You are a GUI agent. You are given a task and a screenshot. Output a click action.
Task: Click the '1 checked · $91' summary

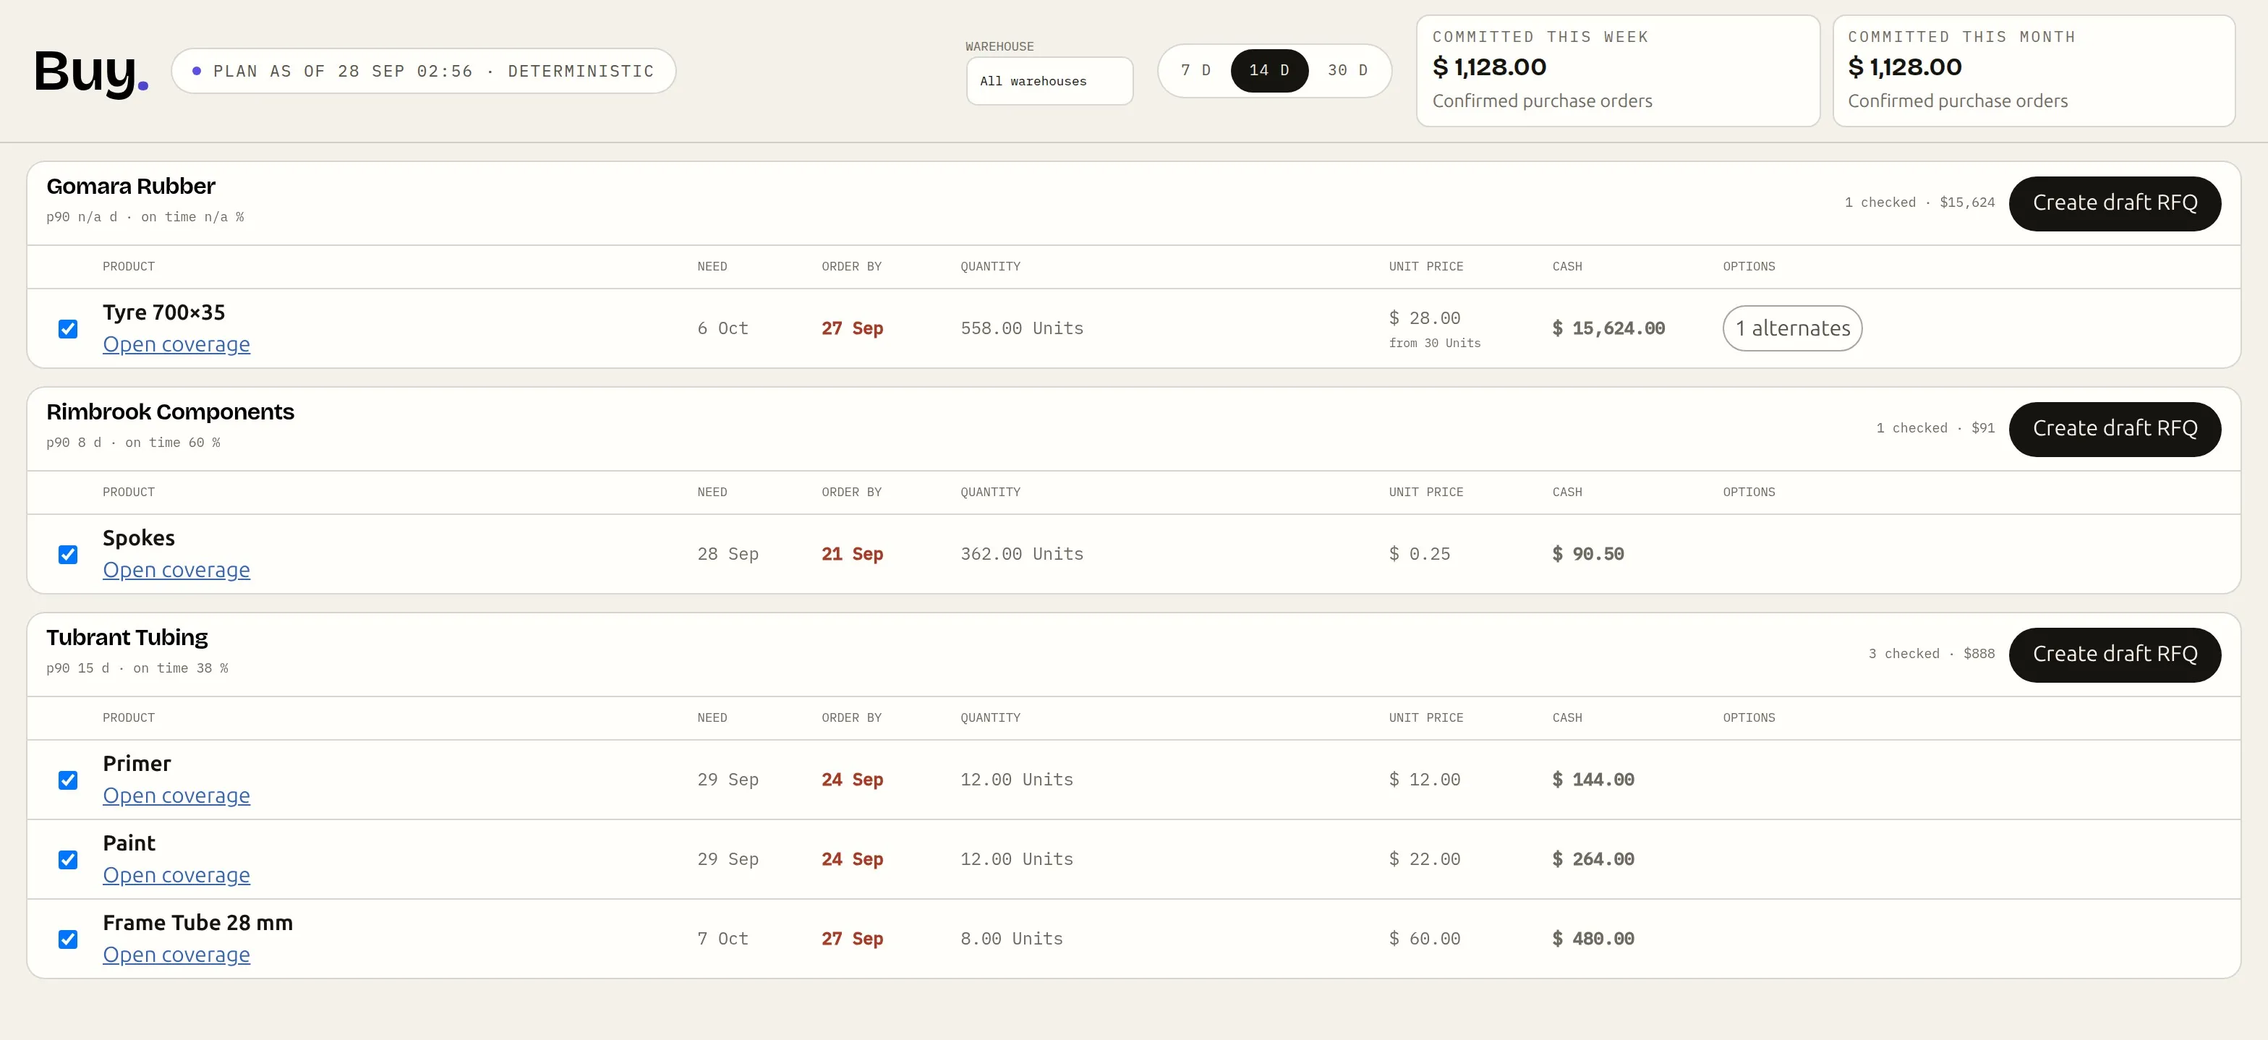1935,428
